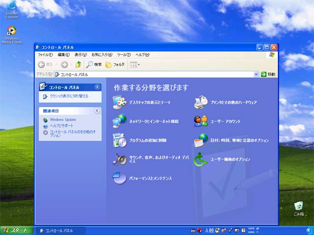Open the デスクトップの表示とテーマ palette icon
The height and width of the screenshot is (235, 314).
pos(120,102)
